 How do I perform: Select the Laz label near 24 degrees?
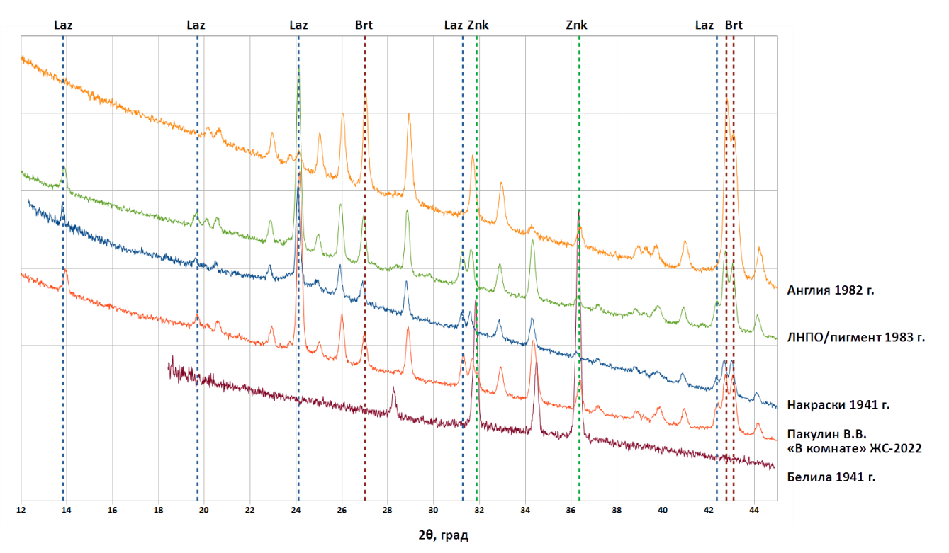point(299,25)
